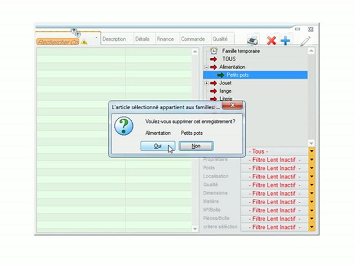
Task: Click the red arrow icon beside lange
Action: 213,91
